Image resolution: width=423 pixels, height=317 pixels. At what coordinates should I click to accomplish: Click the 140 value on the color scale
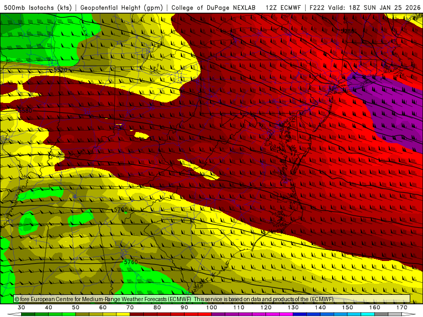click(320, 307)
